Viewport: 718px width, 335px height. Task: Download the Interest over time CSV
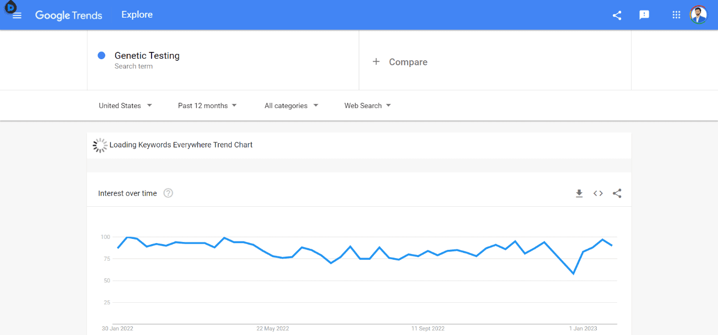click(579, 193)
